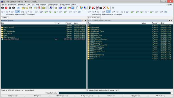The height and width of the screenshot is (98, 174).
Task: Click the green pen icon left of Kaspersky
Action: coord(90,8)
